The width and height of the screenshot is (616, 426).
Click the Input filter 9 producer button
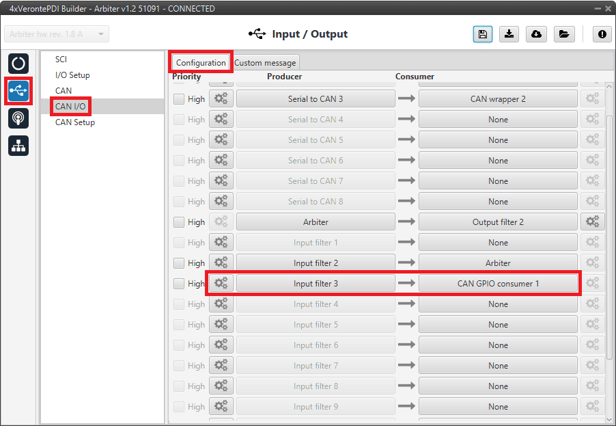coord(316,406)
